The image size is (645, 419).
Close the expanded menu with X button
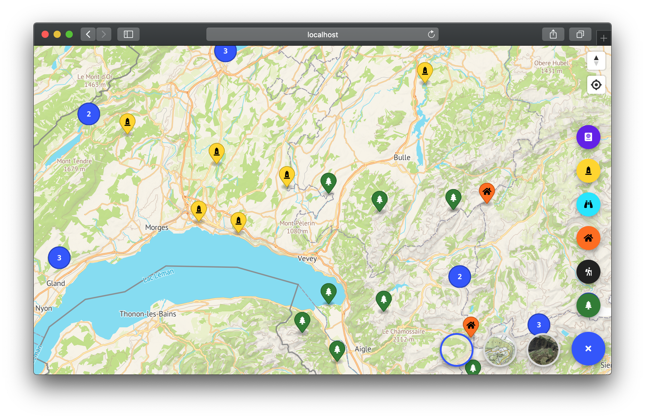tap(588, 349)
